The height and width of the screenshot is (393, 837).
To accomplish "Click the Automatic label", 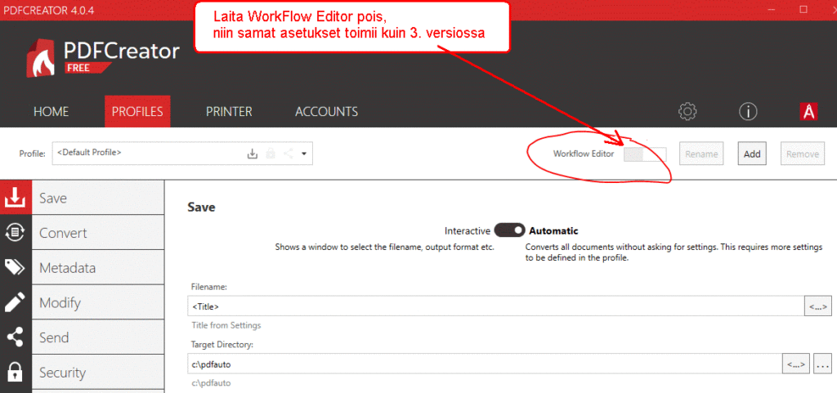I will 553,231.
